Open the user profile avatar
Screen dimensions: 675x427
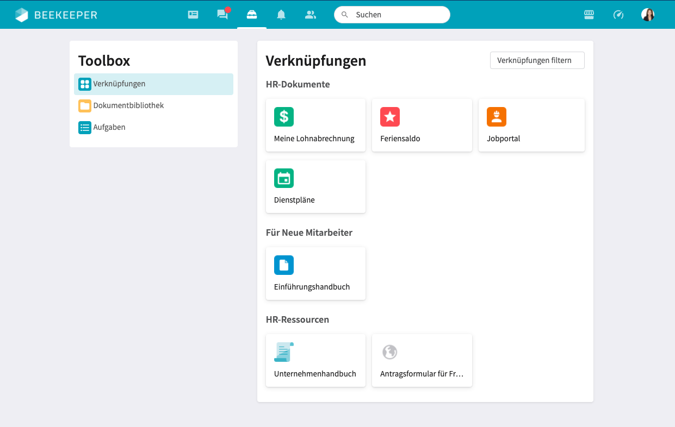648,15
